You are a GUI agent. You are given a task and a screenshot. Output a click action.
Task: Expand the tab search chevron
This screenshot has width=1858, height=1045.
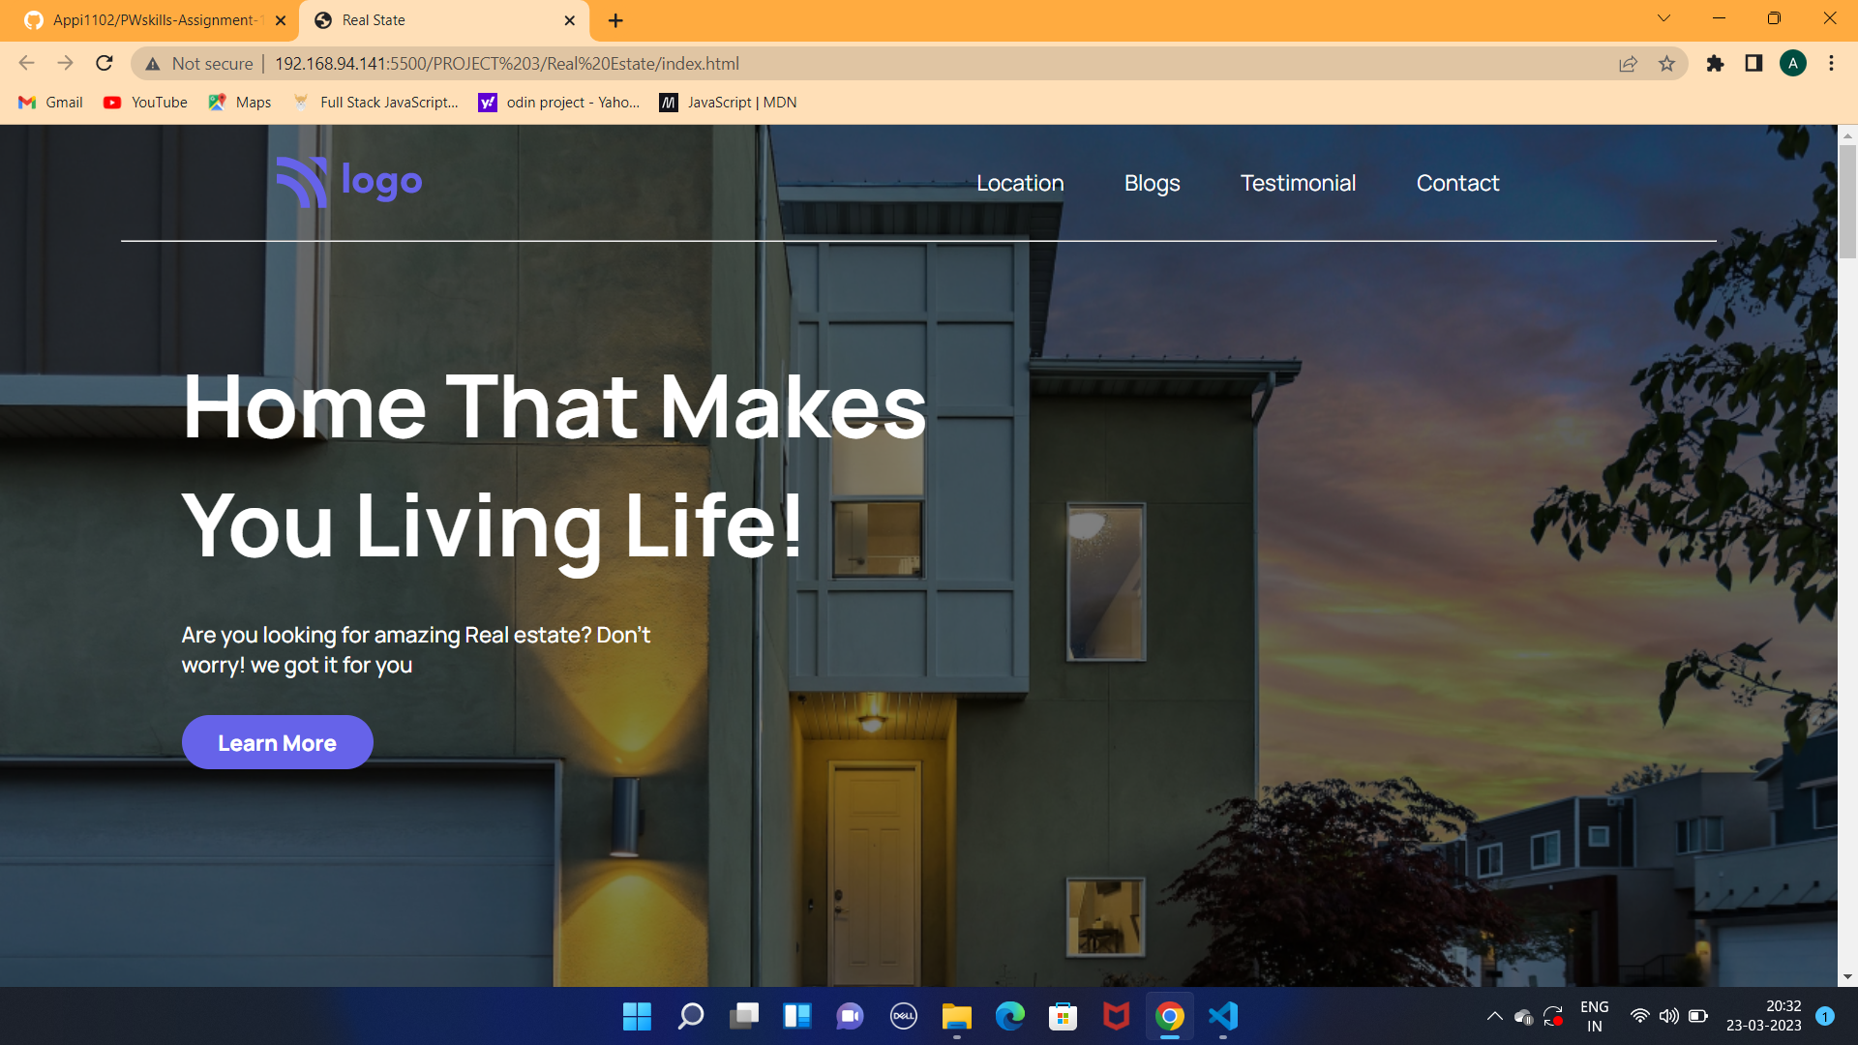point(1663,18)
